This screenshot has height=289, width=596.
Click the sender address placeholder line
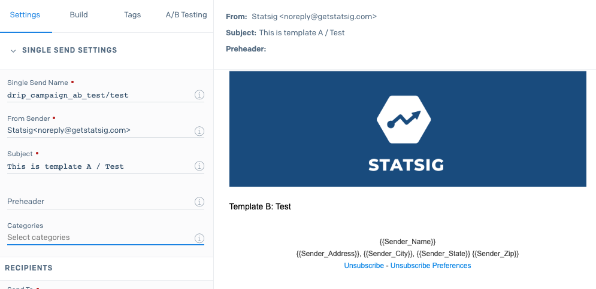click(x=407, y=253)
